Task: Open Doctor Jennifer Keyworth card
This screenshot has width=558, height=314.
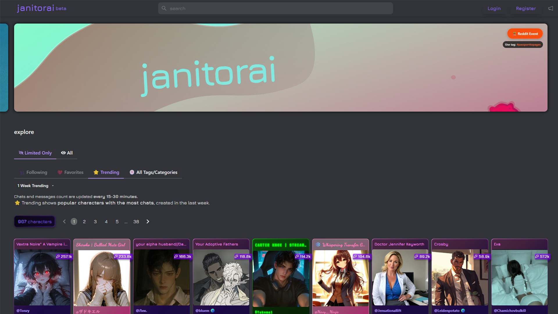Action: 400,276
